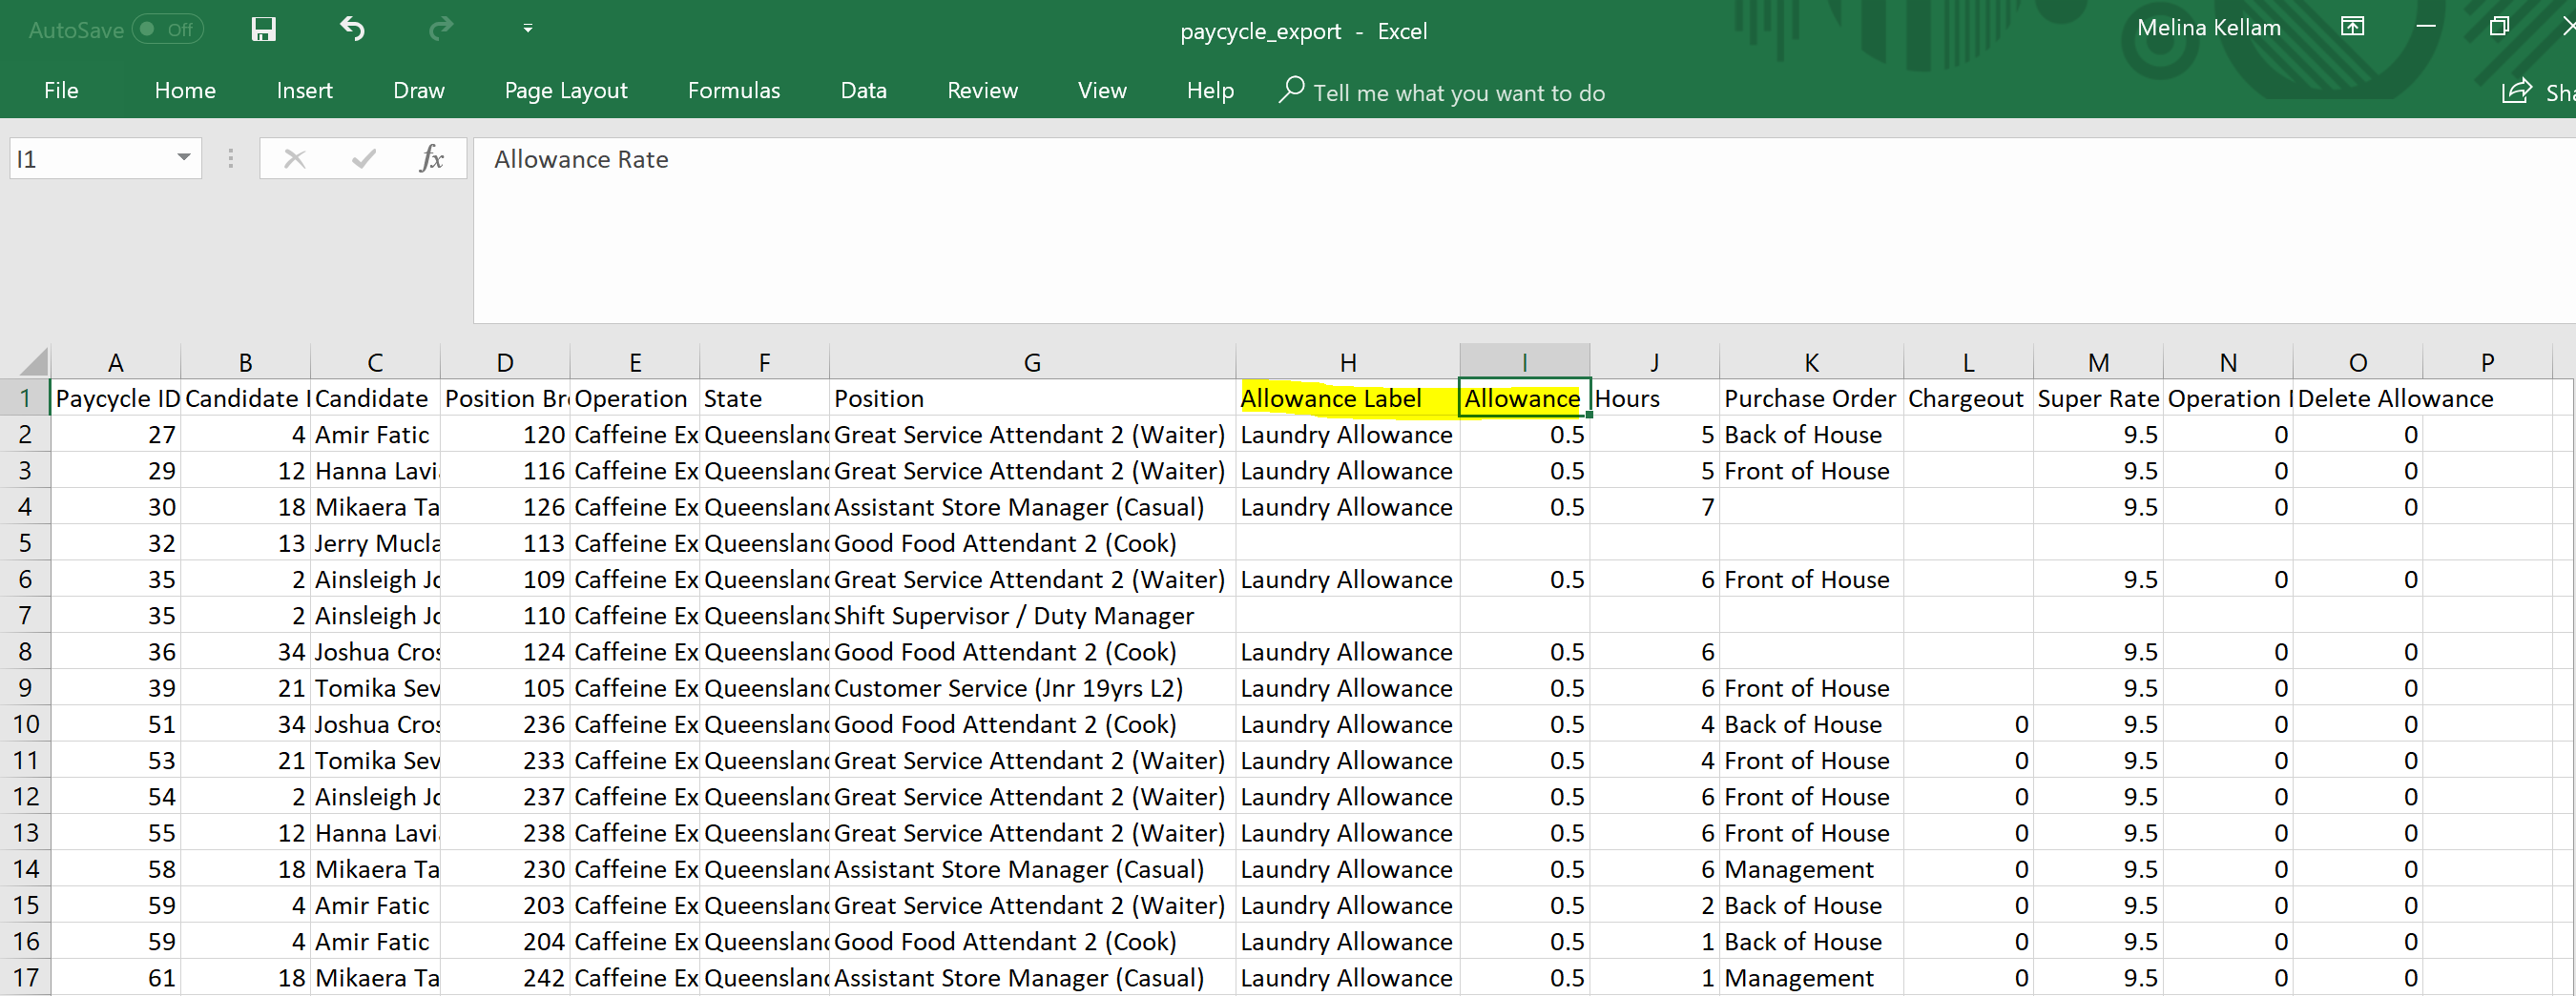Toggle the AutoSave switch
Image resolution: width=2576 pixels, height=996 pixels.
(x=167, y=29)
